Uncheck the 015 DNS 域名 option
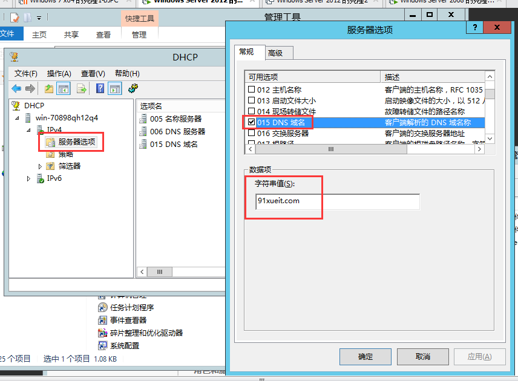Screen dimensions: 518x381 [x=252, y=122]
